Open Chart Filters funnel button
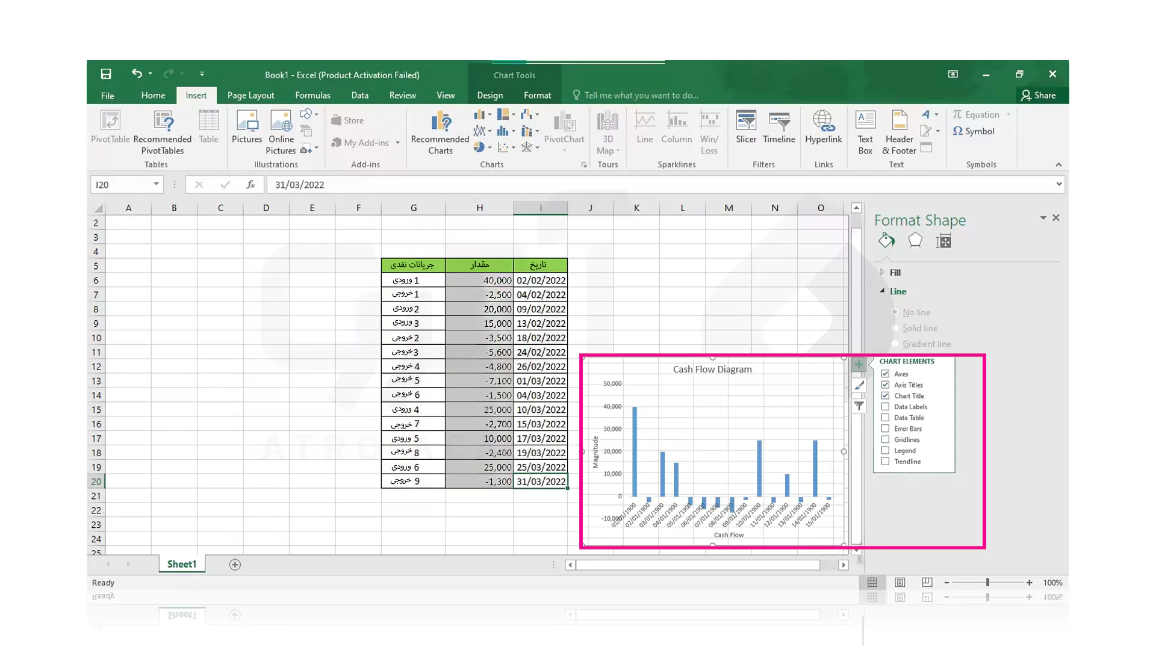1156x650 pixels. pyautogui.click(x=859, y=406)
